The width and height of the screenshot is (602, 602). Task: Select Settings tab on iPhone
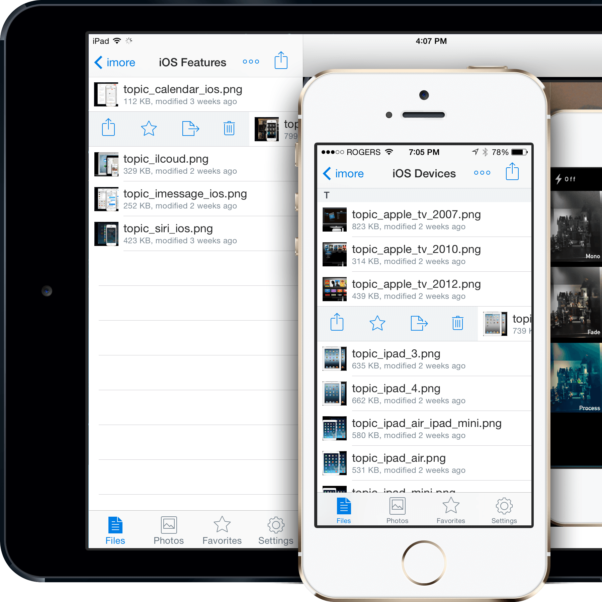[504, 511]
